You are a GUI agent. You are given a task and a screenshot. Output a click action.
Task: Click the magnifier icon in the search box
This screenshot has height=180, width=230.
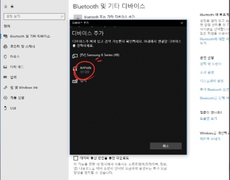point(62,17)
